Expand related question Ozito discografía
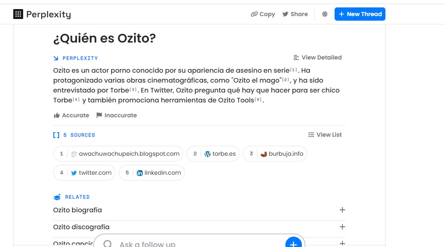 [x=199, y=227]
